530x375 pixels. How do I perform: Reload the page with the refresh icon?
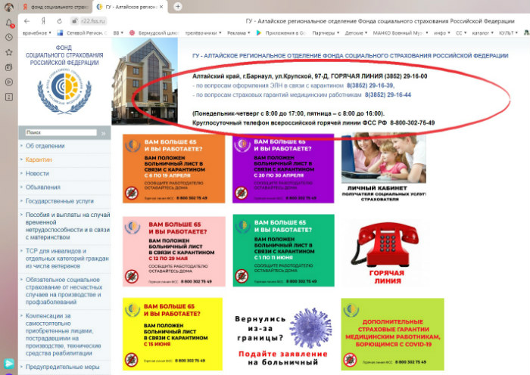[60, 21]
